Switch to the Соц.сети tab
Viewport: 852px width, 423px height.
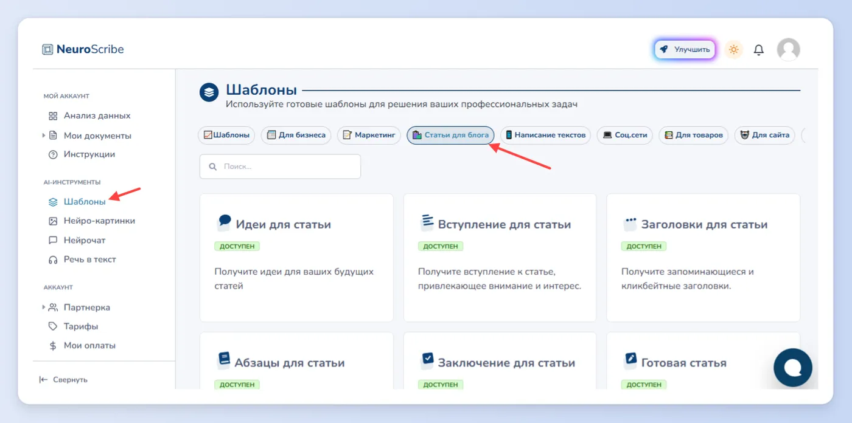(625, 135)
